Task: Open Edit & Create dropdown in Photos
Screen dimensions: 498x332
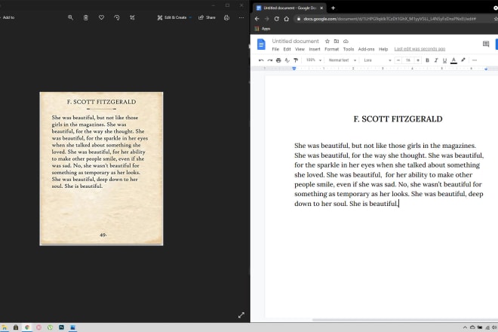Action: click(174, 17)
